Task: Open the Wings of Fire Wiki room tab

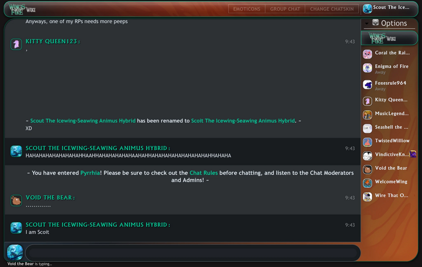Action: click(388, 38)
